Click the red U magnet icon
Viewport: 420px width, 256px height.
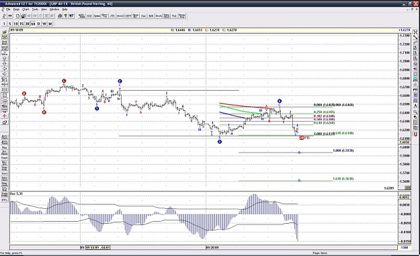pyautogui.click(x=415, y=134)
